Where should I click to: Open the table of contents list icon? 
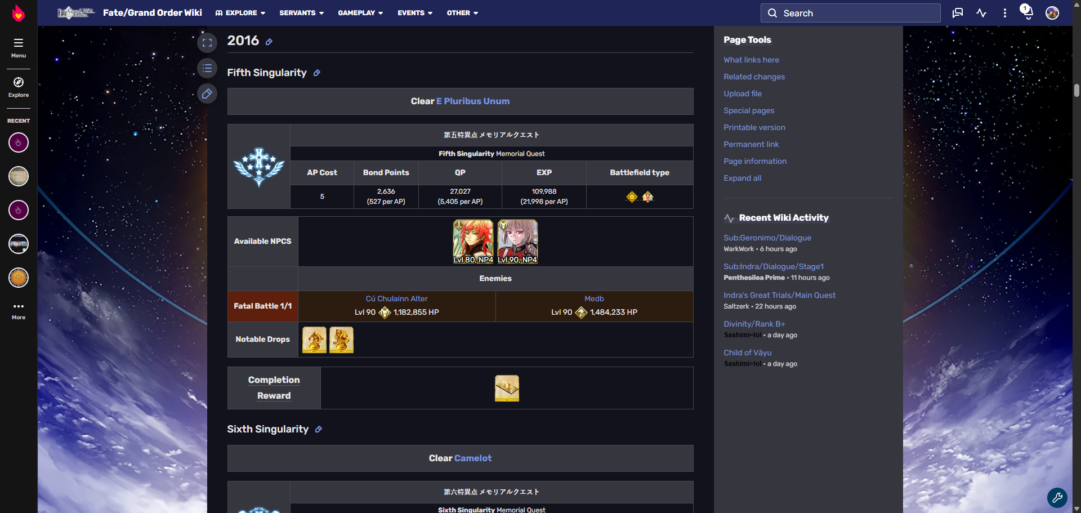tap(207, 68)
